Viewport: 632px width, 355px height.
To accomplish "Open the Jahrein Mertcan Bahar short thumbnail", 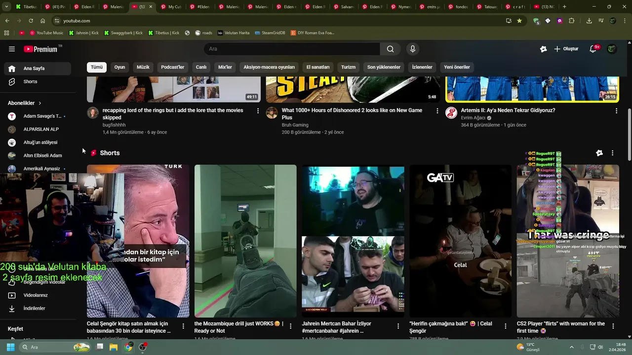I will 353,241.
